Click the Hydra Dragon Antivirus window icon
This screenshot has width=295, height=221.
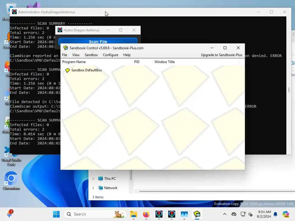[x=60, y=30]
